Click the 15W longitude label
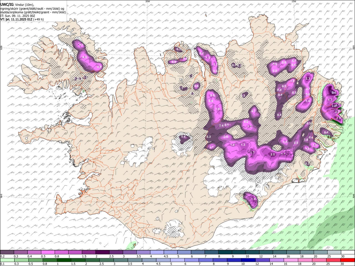The image size is (355, 266). 294,1
